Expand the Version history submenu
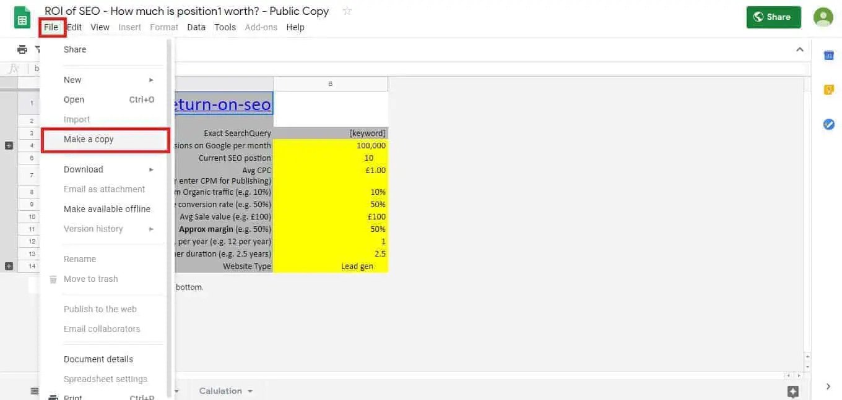The width and height of the screenshot is (842, 400). click(x=151, y=229)
